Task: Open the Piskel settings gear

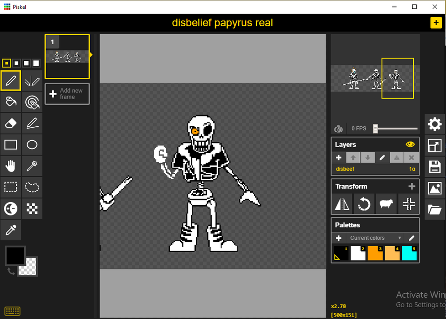Action: (435, 124)
